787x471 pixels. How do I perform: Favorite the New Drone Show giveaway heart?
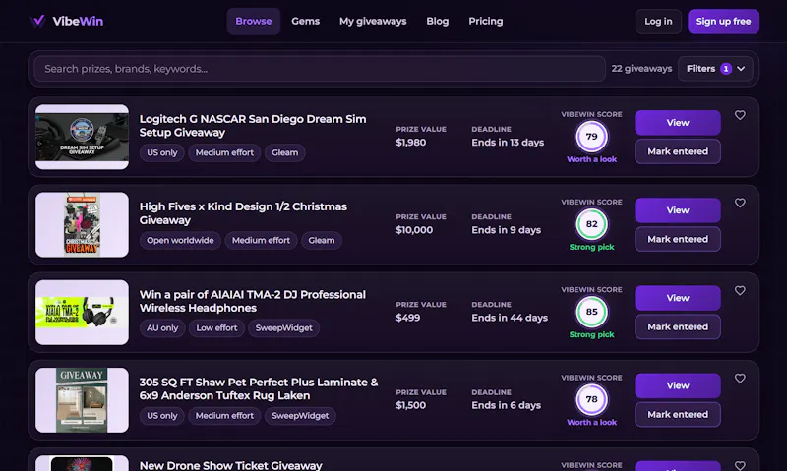click(740, 465)
